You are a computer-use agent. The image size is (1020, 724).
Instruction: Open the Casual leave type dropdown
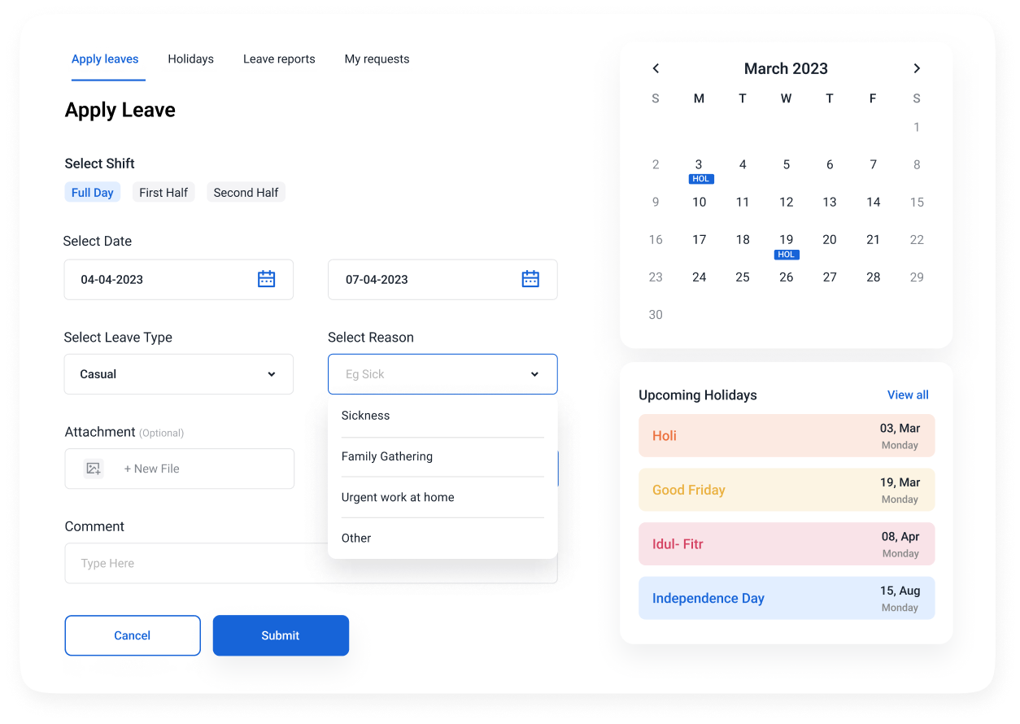(x=179, y=374)
